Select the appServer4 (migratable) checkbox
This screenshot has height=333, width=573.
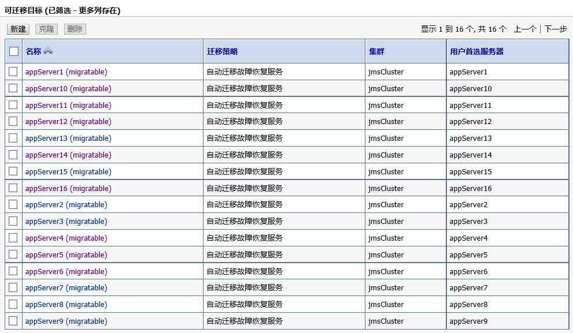click(x=13, y=238)
